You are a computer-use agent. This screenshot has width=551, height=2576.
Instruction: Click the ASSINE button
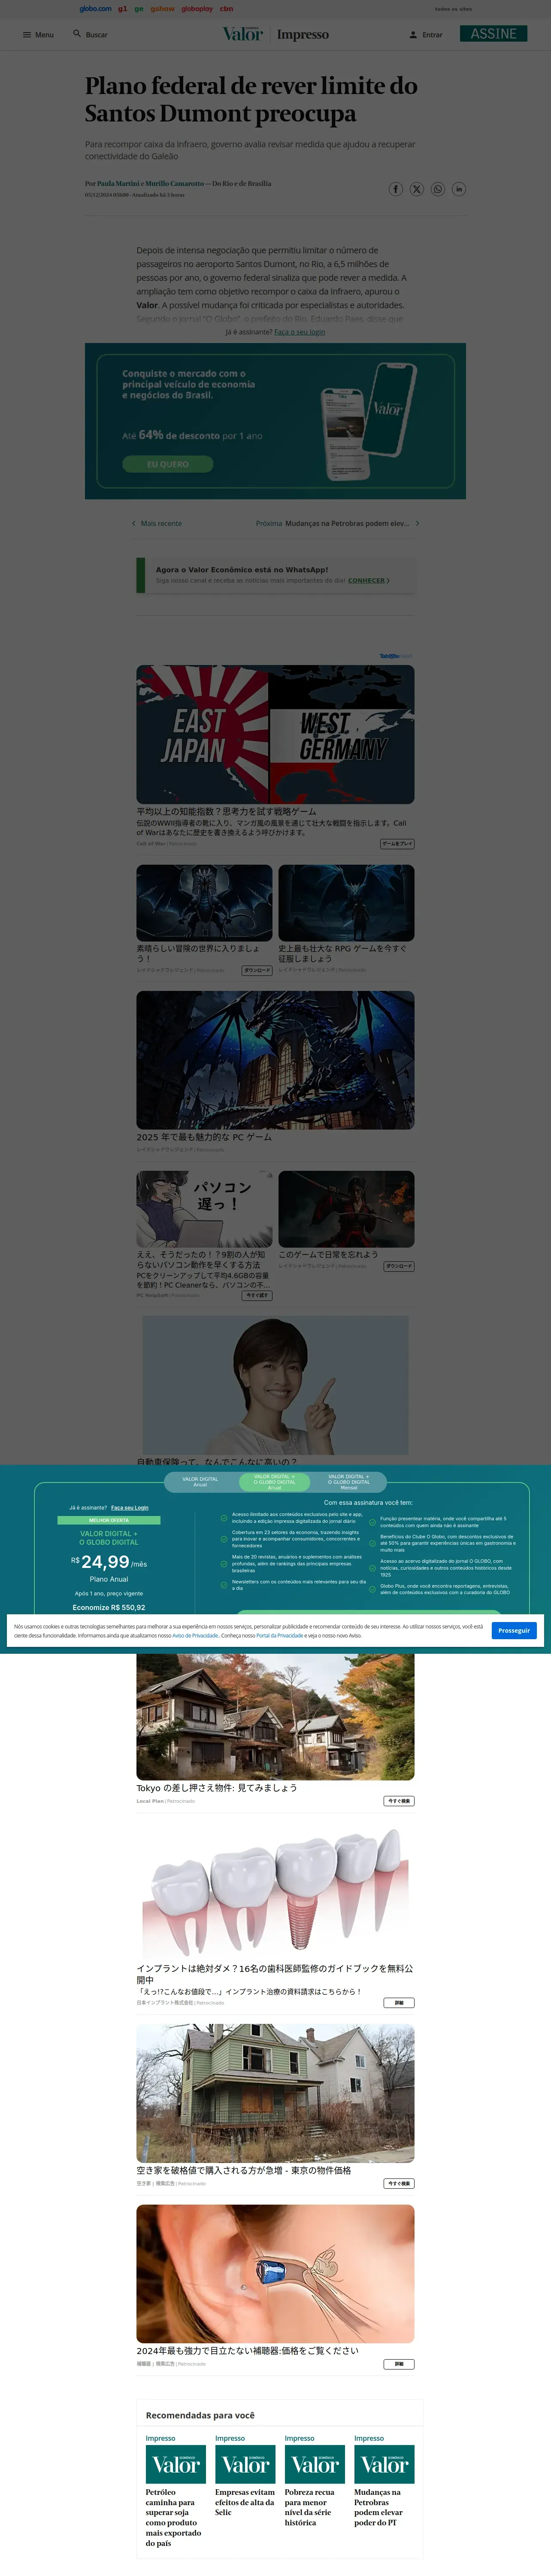tap(493, 34)
